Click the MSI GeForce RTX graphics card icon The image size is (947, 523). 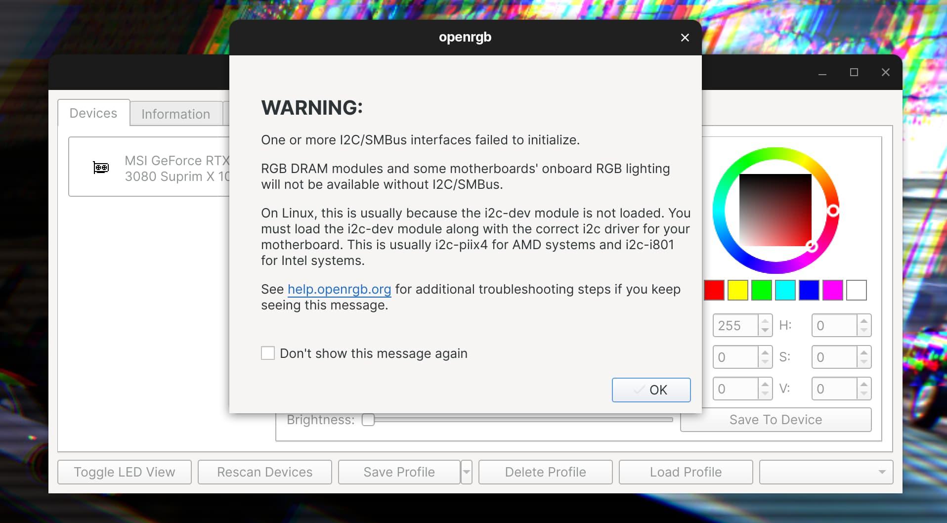101,168
